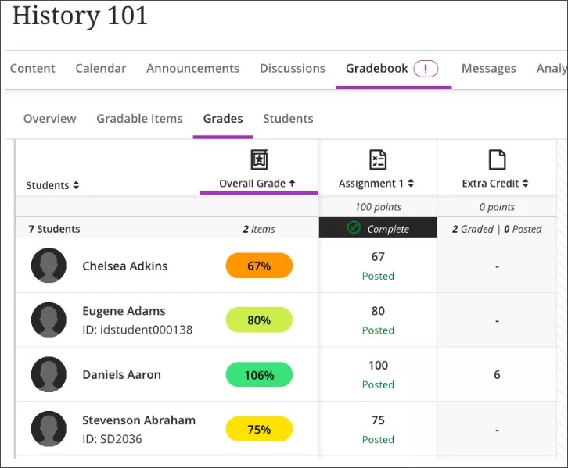
Task: Sort the Extra Credit column
Action: pyautogui.click(x=526, y=184)
